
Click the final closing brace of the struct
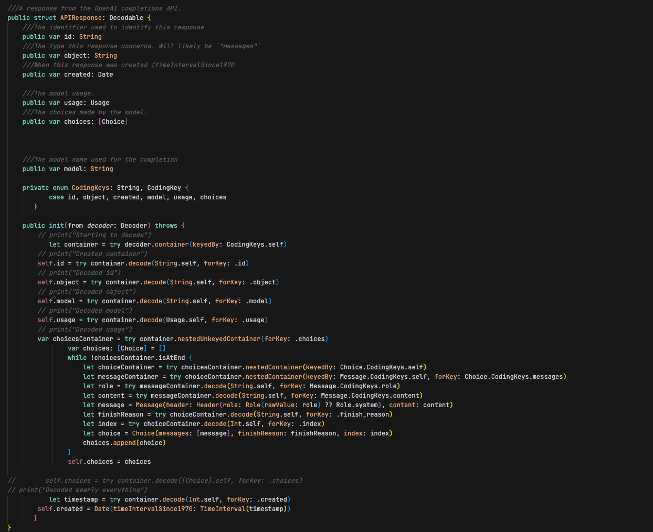[9, 527]
